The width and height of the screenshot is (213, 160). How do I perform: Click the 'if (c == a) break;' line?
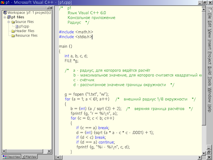click(93, 128)
